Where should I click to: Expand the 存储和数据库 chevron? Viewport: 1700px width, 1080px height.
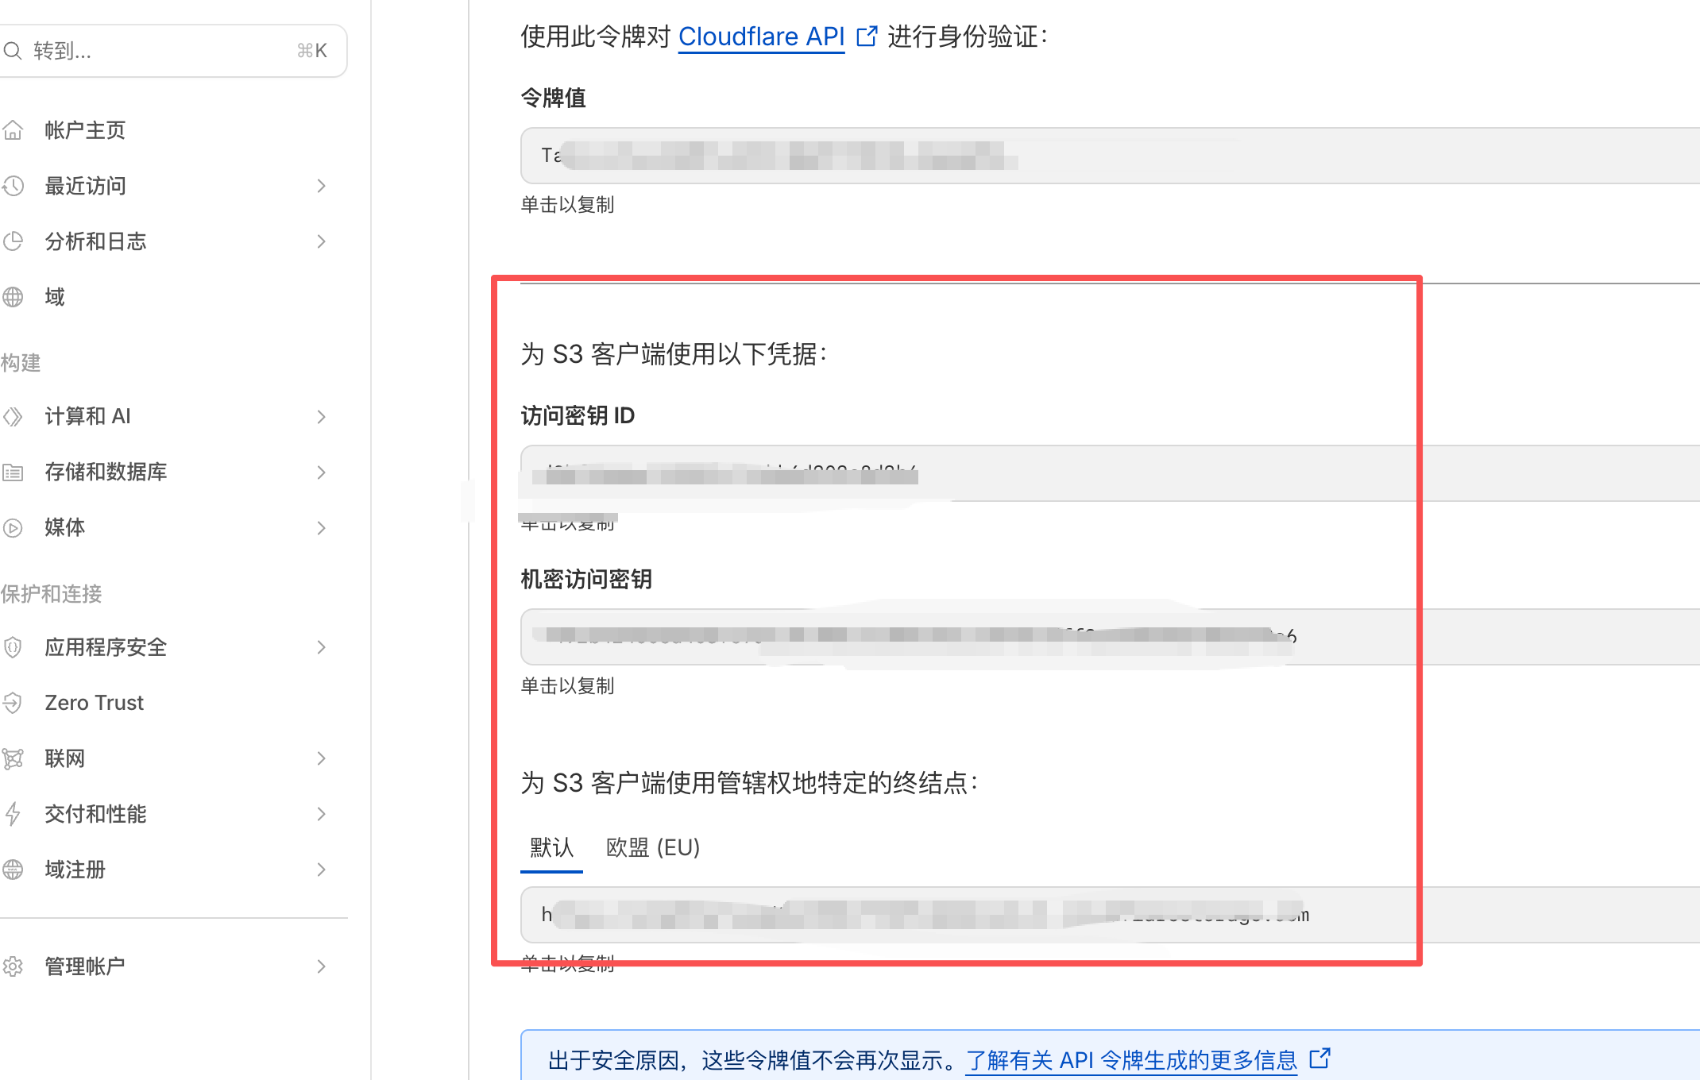[x=321, y=472]
